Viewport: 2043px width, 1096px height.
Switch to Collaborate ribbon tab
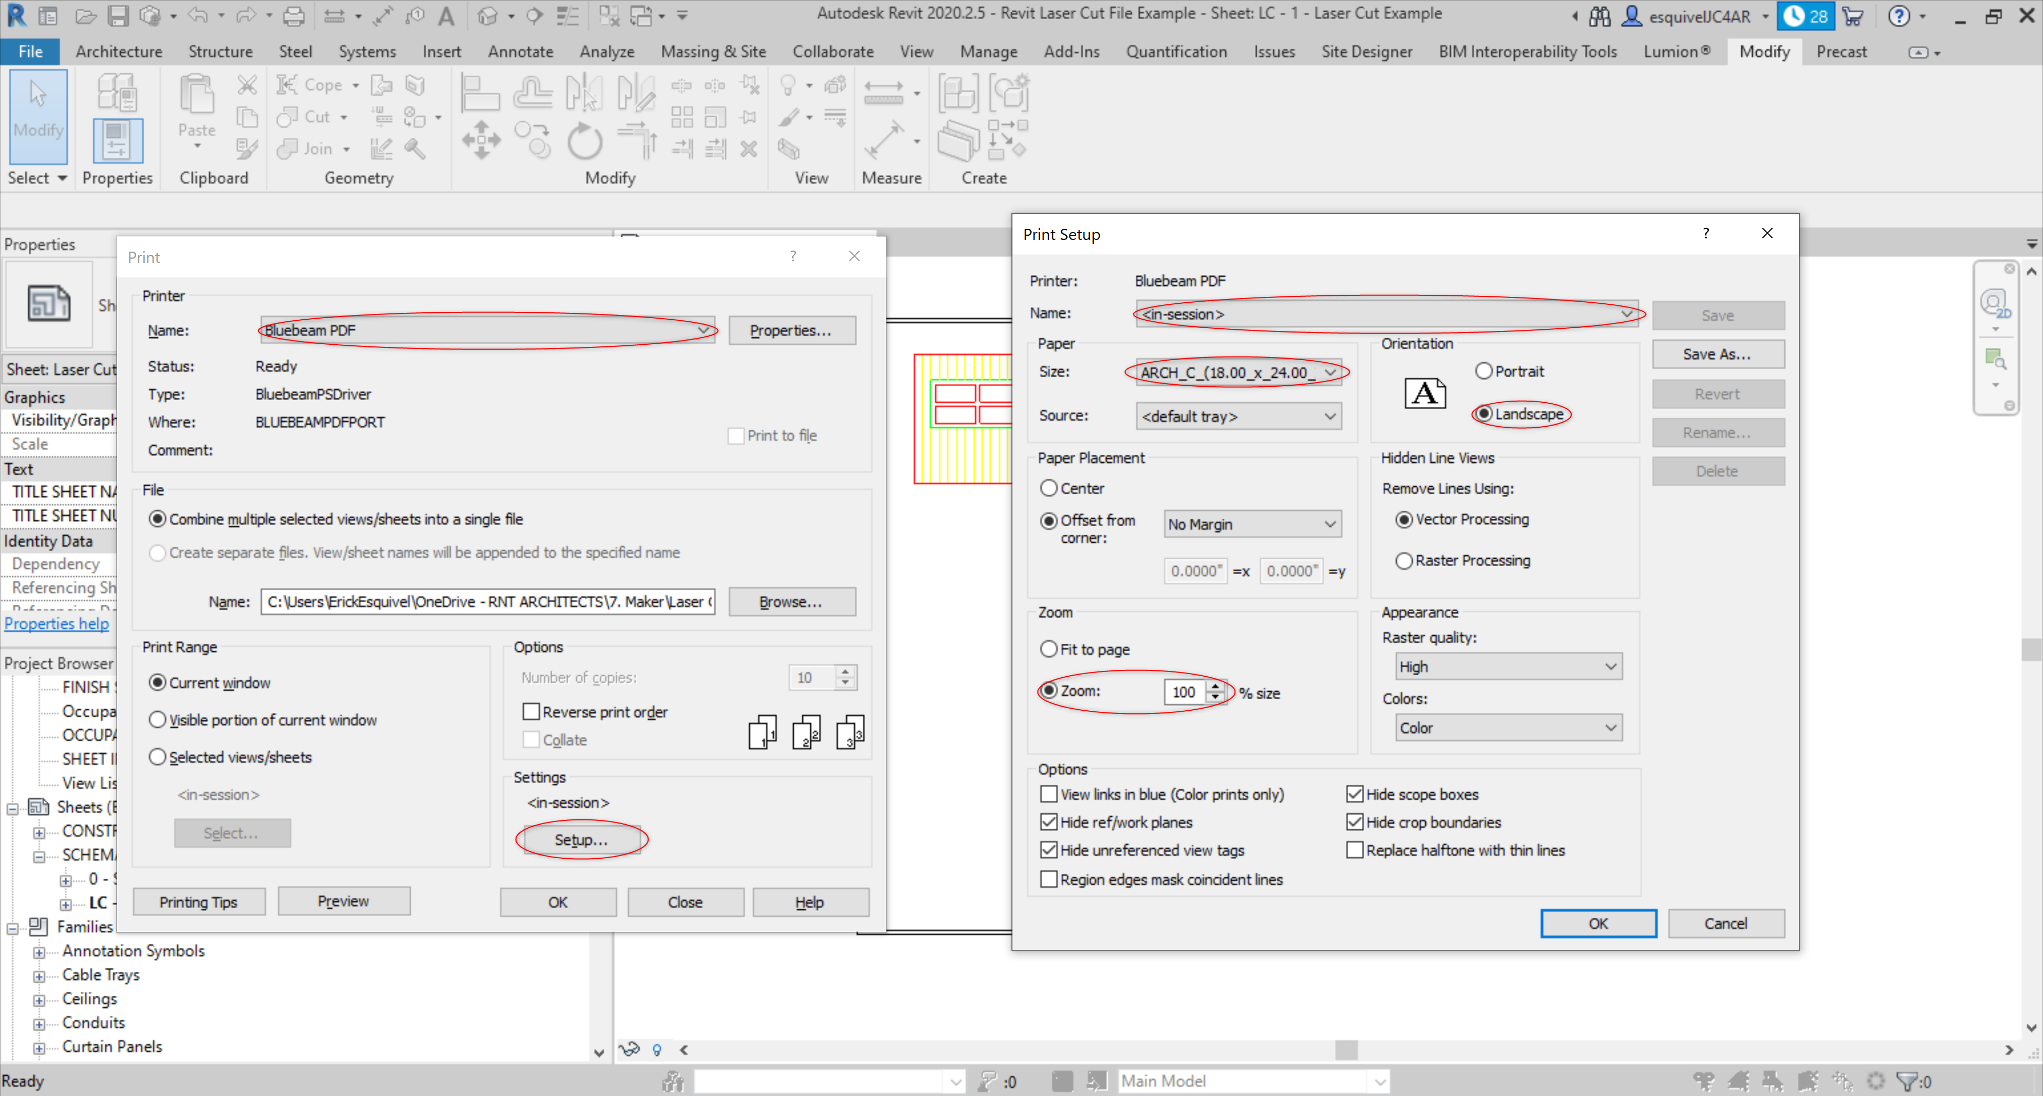833,52
